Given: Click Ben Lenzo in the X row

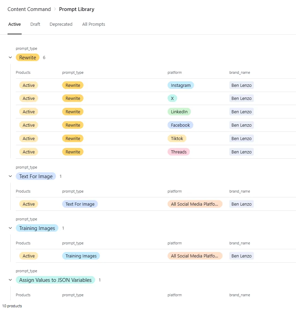Looking at the screenshot, I should point(241,98).
